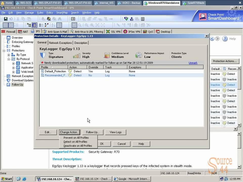Expand the Application Intelligence tree node

[x=13, y=68]
